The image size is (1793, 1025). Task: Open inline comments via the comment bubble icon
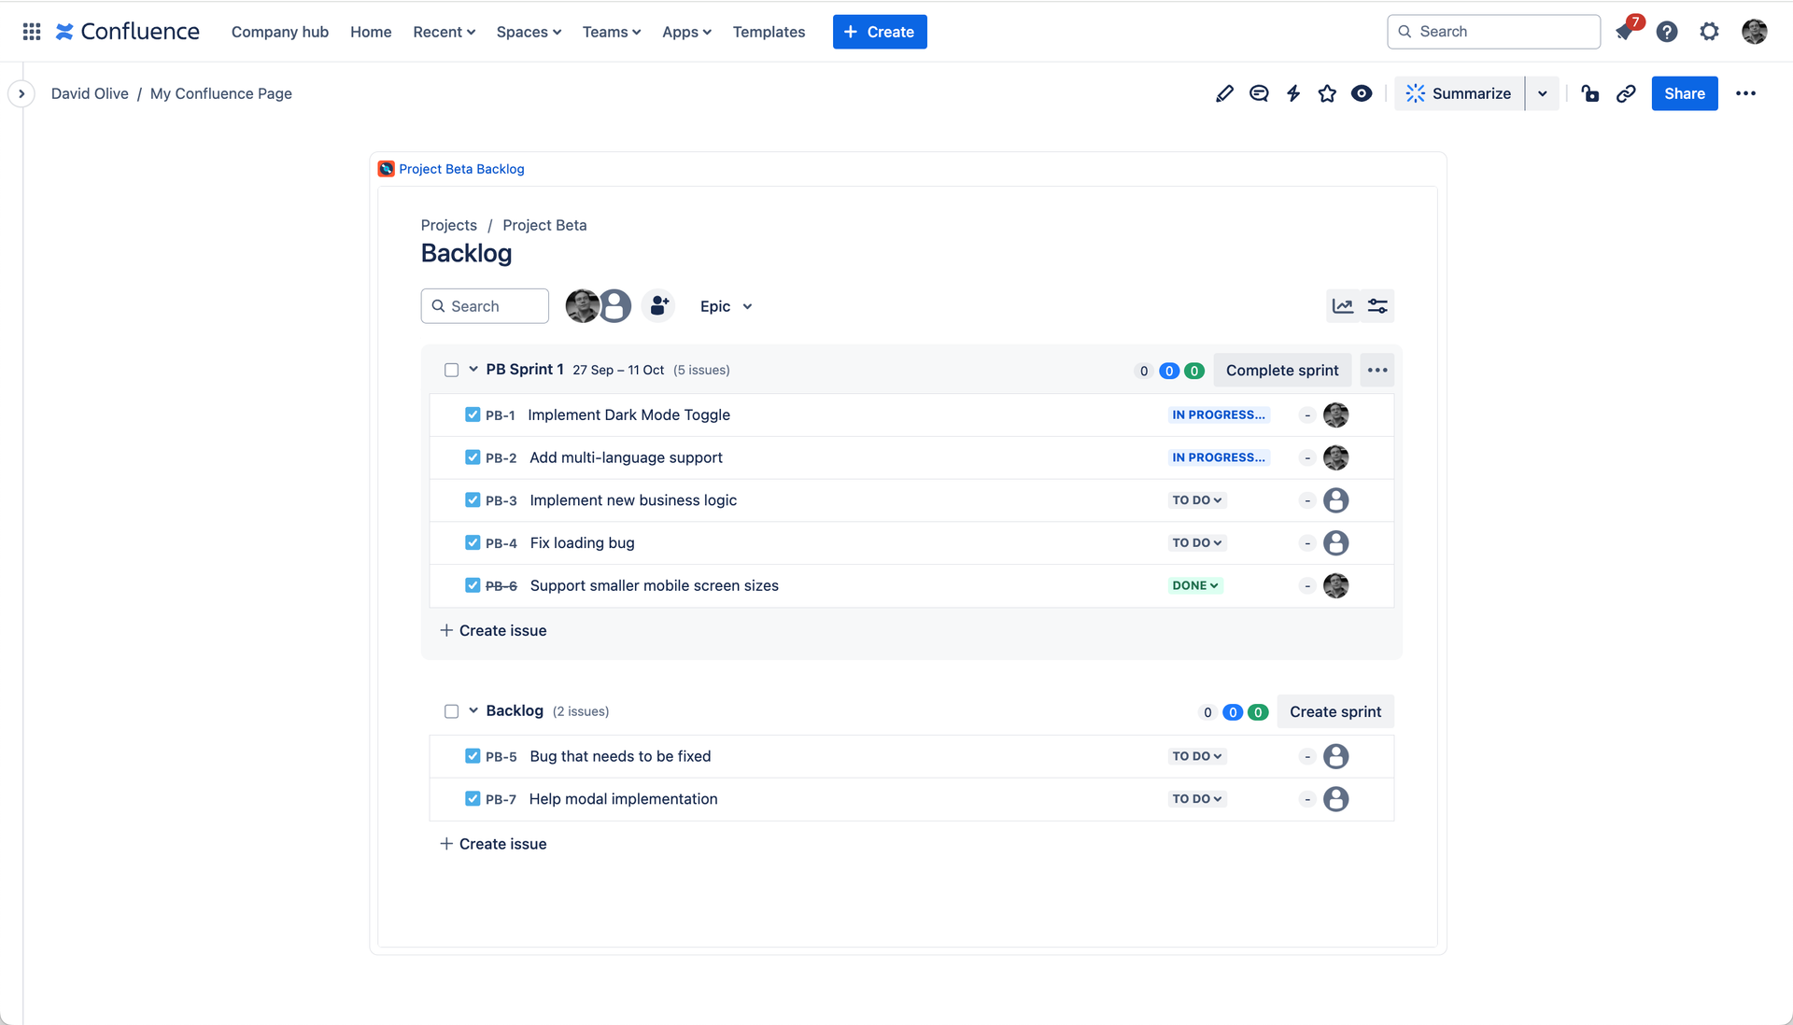[1259, 93]
